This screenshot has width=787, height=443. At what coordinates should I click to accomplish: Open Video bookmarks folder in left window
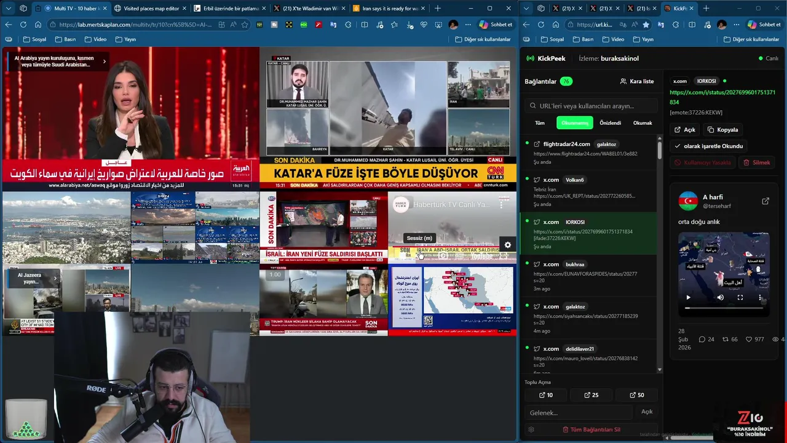pos(95,39)
